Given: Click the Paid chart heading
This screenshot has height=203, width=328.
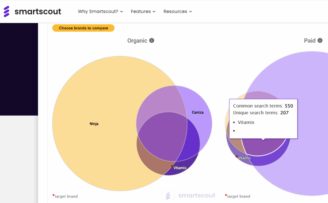Looking at the screenshot, I should click(x=310, y=41).
